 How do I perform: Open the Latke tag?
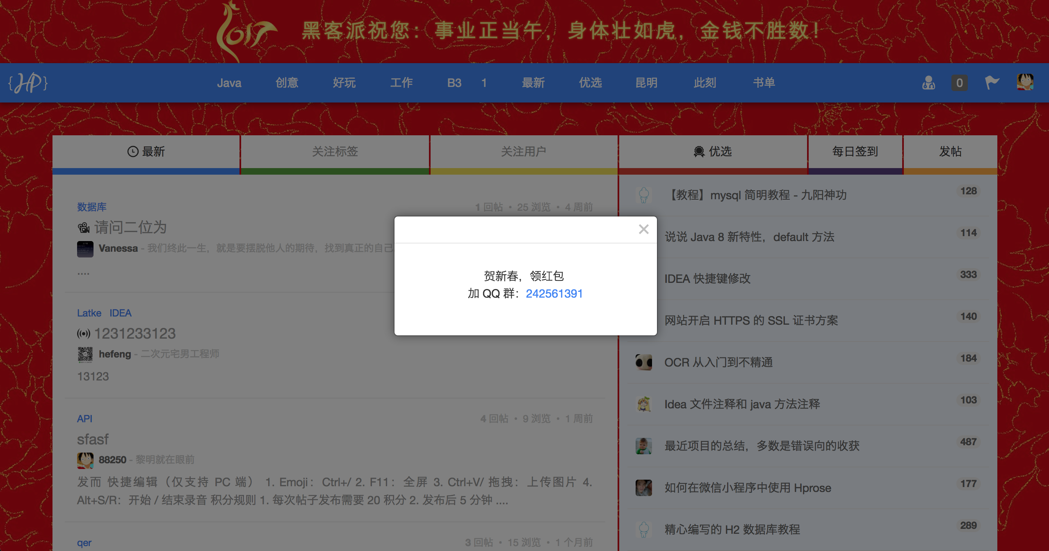click(89, 313)
